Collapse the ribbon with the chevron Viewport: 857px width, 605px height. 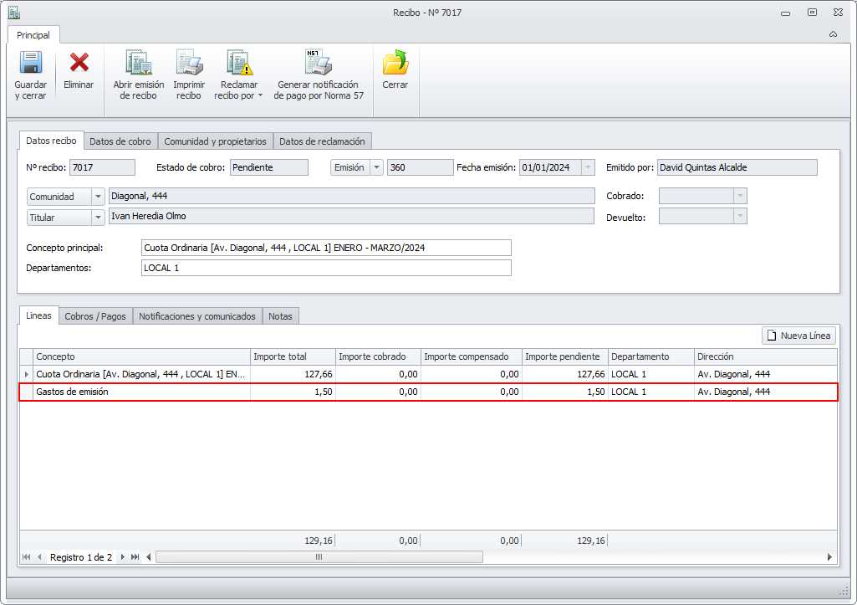(833, 35)
